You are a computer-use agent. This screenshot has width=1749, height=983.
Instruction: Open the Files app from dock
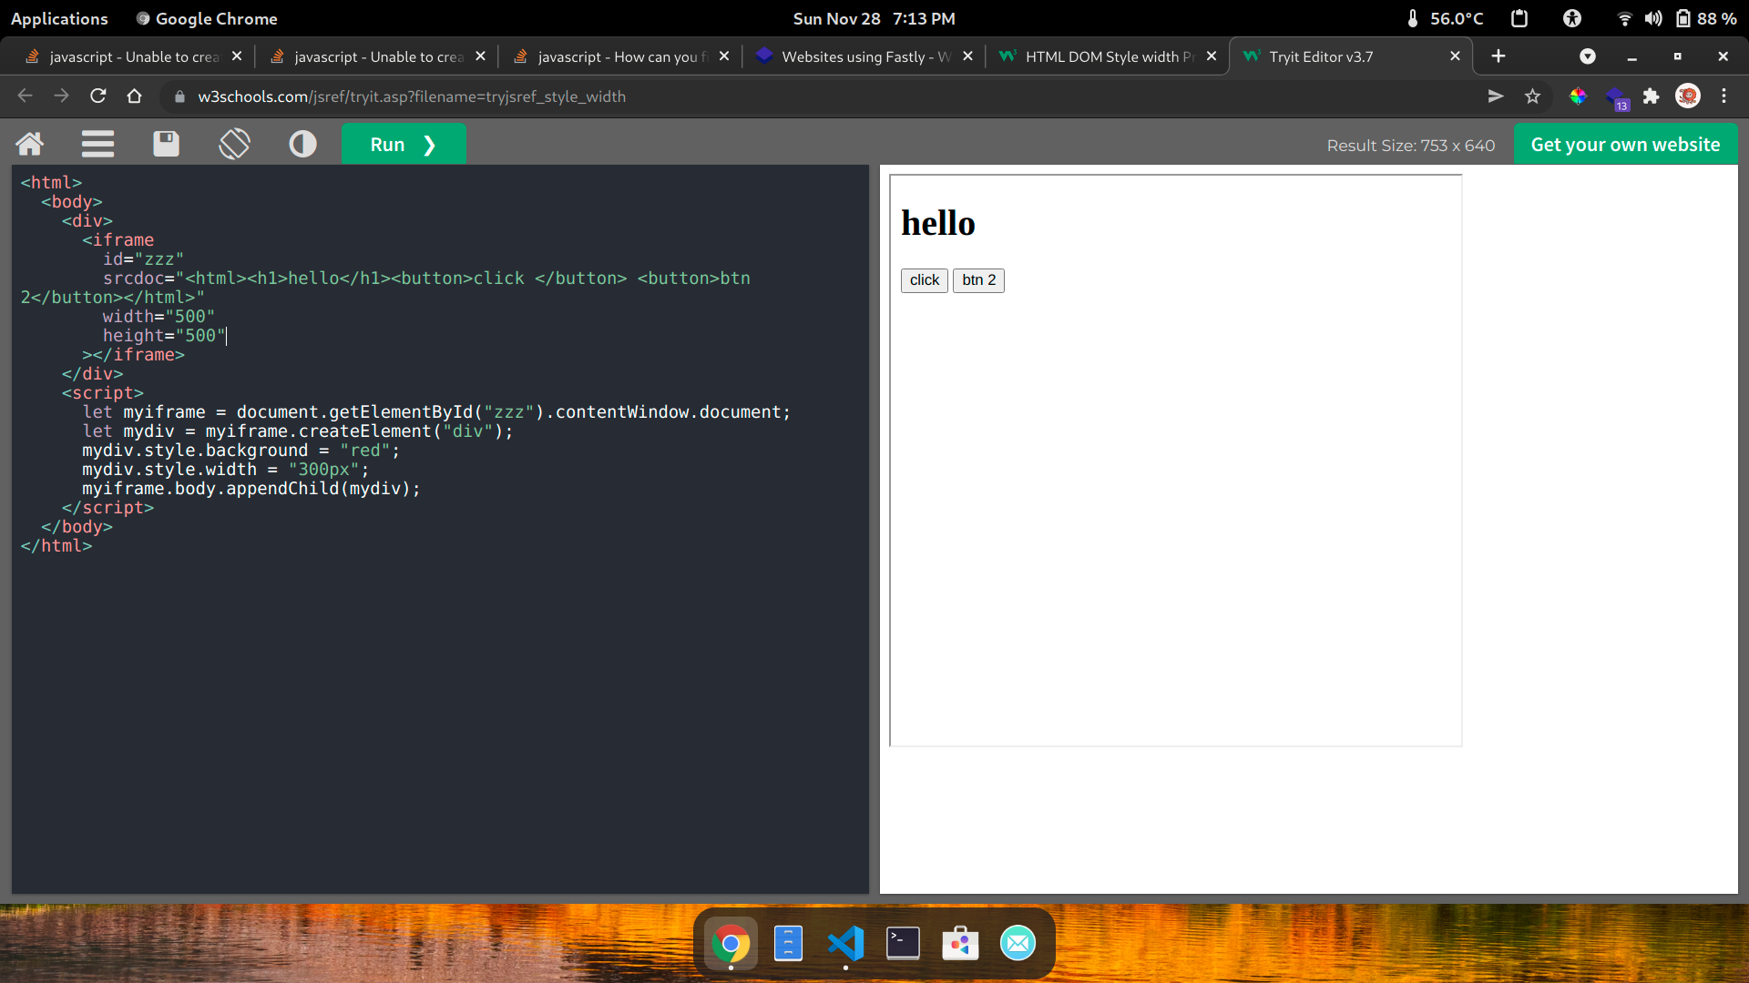788,944
